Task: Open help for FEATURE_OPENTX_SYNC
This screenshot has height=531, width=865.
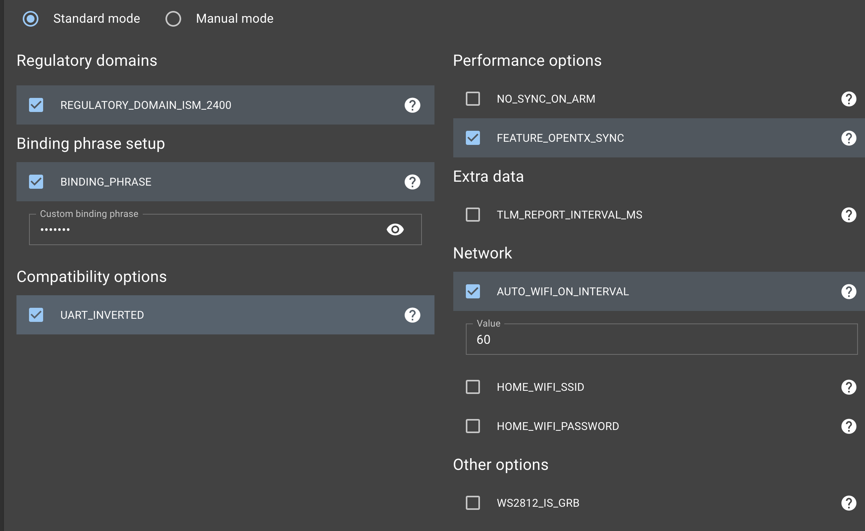Action: pos(849,138)
